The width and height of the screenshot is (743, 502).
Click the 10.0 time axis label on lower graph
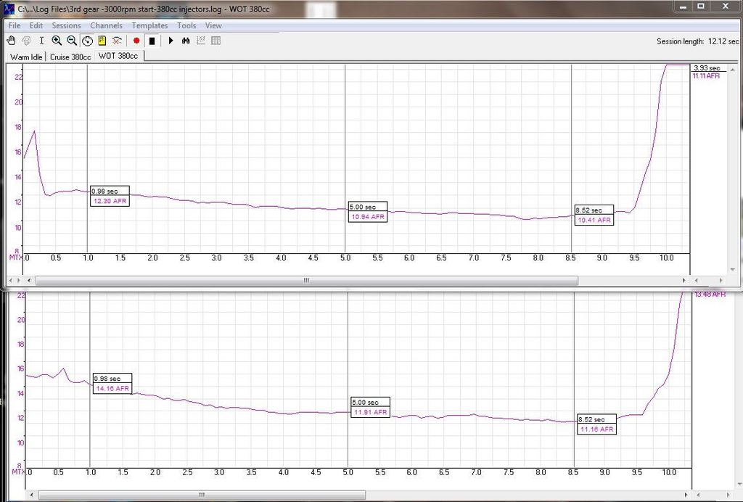coord(669,473)
